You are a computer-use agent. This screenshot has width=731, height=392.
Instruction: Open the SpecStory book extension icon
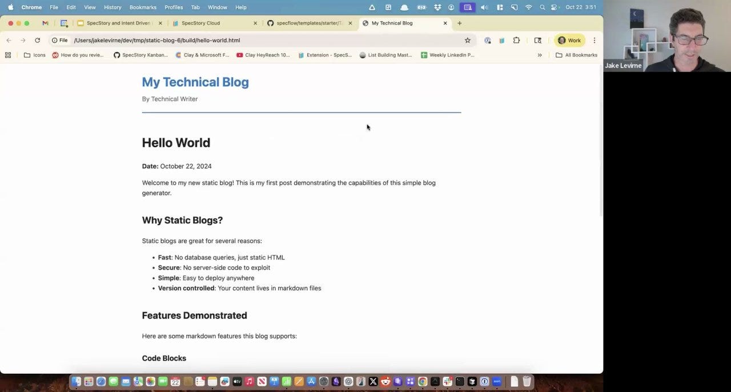(501, 40)
